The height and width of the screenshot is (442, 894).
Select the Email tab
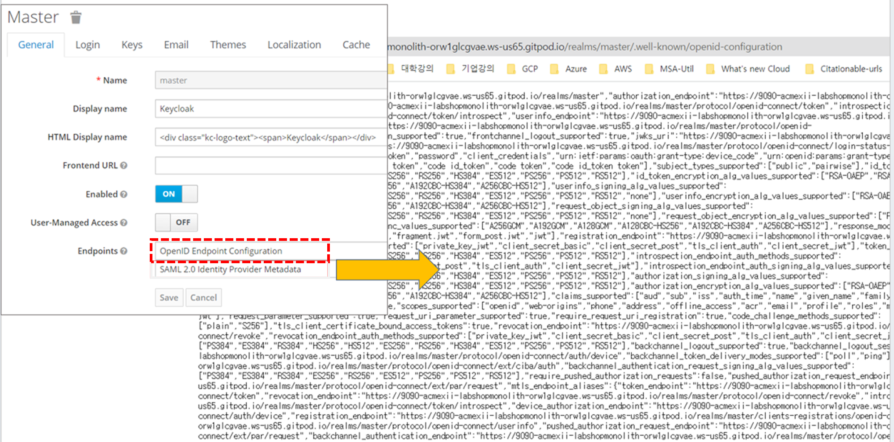coord(176,45)
